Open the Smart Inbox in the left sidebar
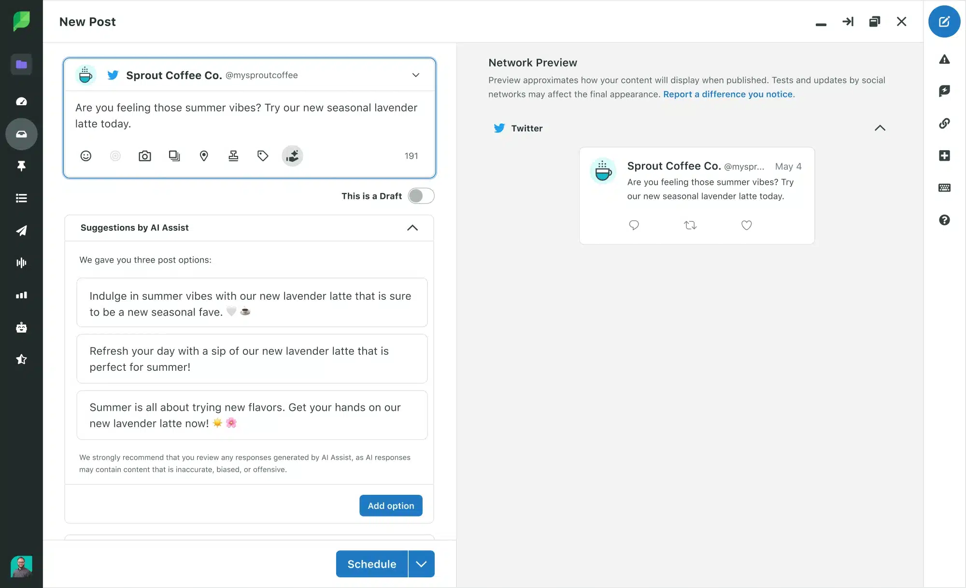The image size is (966, 588). [21, 134]
